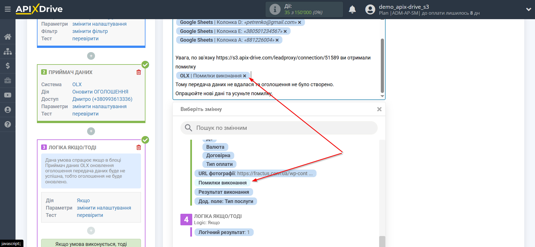Remove the OLX Помилки виконання tag
The image size is (535, 247).
pos(245,76)
